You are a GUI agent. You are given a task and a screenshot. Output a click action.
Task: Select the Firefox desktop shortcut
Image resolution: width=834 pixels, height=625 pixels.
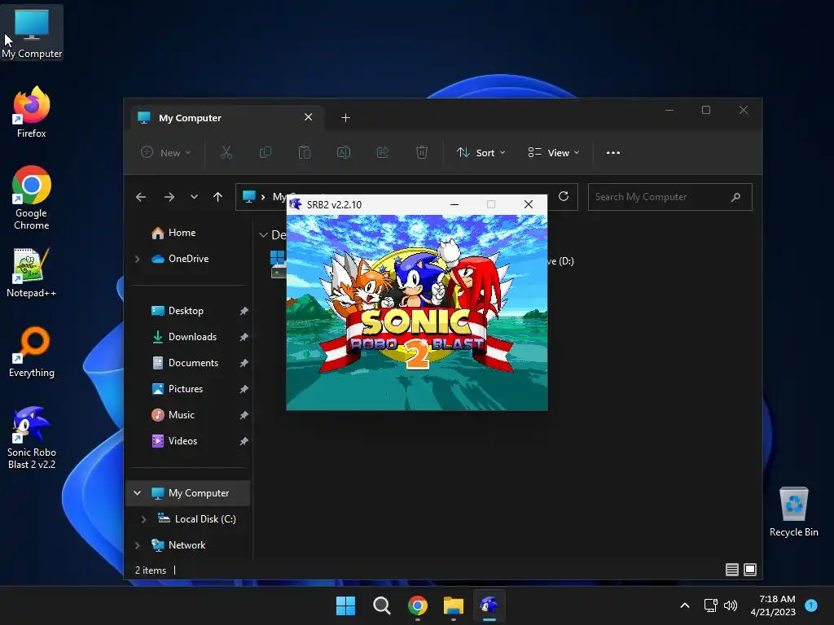(x=32, y=112)
